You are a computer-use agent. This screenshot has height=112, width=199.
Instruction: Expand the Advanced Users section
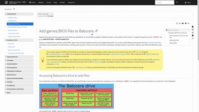click(x=19, y=75)
